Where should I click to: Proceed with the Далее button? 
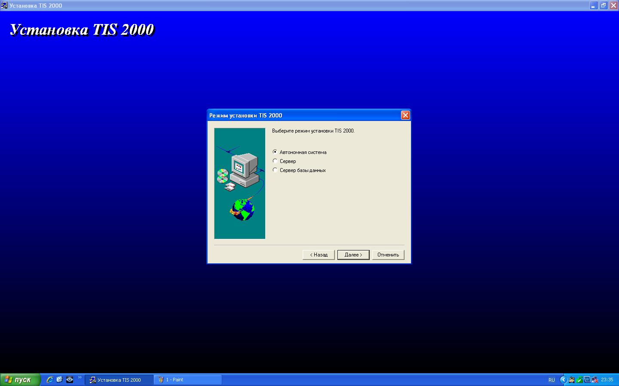(353, 255)
